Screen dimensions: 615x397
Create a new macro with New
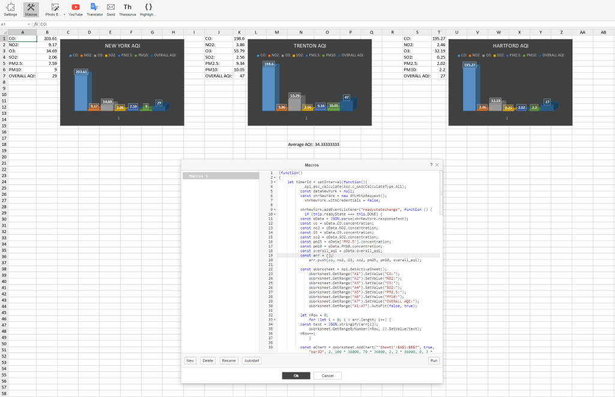pyautogui.click(x=190, y=360)
